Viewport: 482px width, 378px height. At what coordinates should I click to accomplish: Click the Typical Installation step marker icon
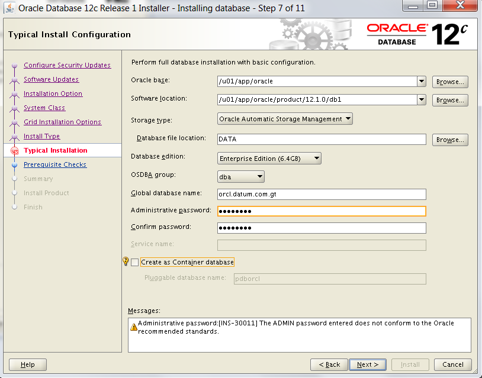(14, 150)
